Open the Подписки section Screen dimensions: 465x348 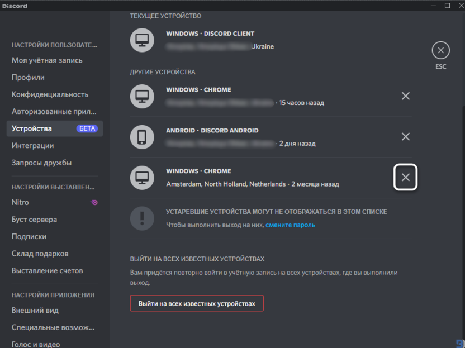coord(55,236)
